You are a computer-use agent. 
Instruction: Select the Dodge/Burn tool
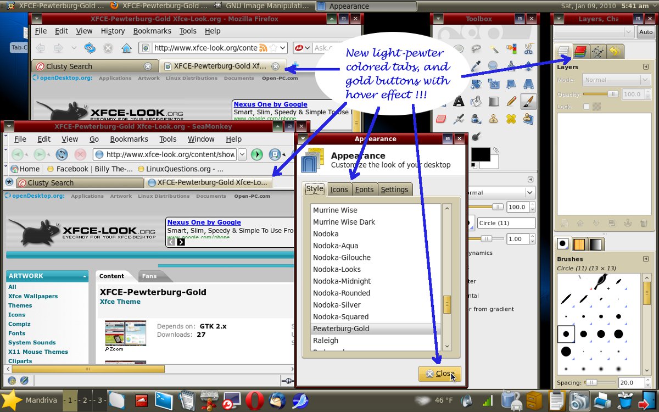click(476, 137)
